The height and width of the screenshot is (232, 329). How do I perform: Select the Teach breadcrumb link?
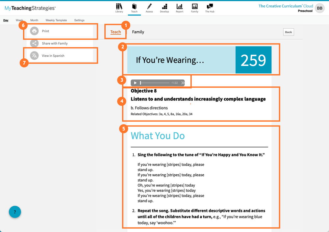coord(115,32)
